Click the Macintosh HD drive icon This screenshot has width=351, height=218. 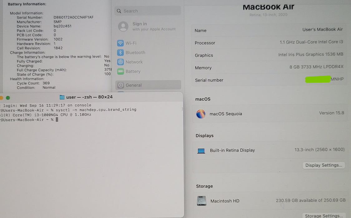(x=202, y=201)
